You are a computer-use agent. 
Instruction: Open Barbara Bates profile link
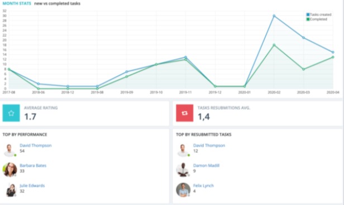coord(33,165)
